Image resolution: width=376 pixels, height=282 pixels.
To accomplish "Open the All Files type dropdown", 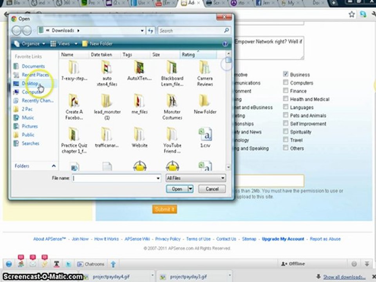I will 196,178.
